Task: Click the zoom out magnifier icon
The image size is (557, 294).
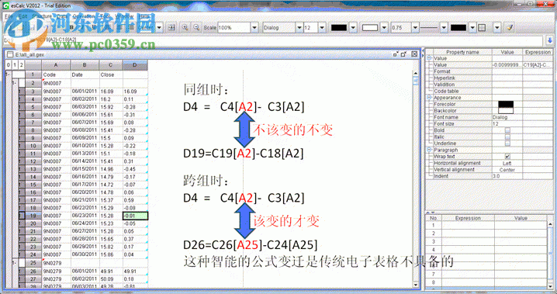Action: tap(196, 27)
